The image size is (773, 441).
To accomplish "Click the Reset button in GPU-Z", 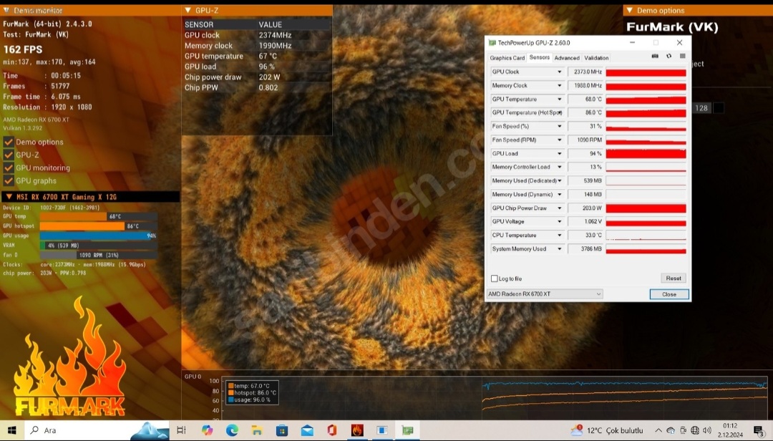I will point(674,278).
